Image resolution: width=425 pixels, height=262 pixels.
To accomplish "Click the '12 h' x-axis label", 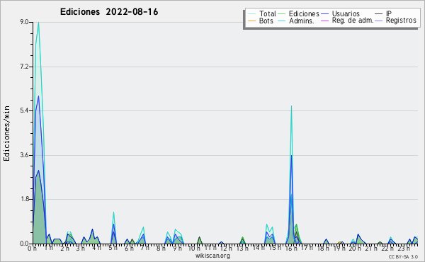I will click(226, 248).
